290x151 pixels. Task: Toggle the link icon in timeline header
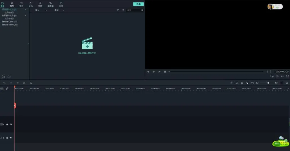click(7, 89)
